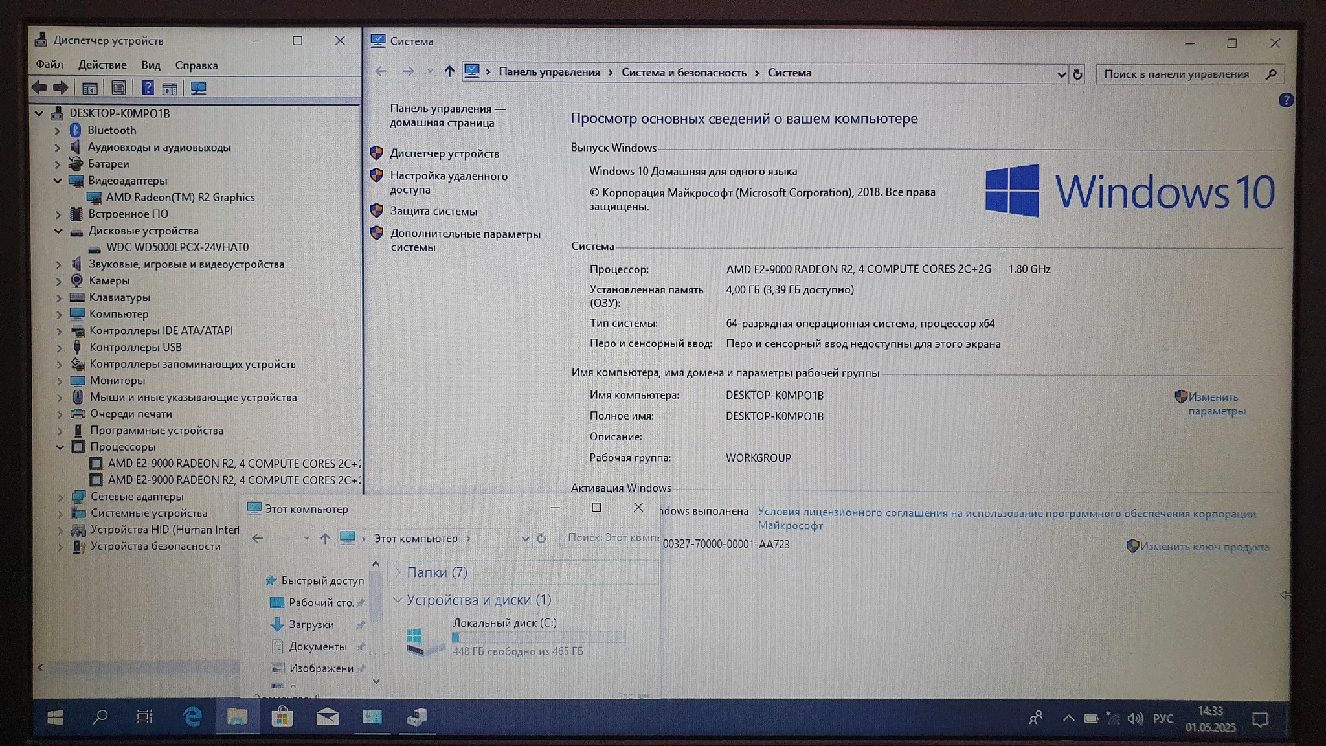Click the refresh icon in System address bar
This screenshot has height=746, width=1326.
(1077, 74)
